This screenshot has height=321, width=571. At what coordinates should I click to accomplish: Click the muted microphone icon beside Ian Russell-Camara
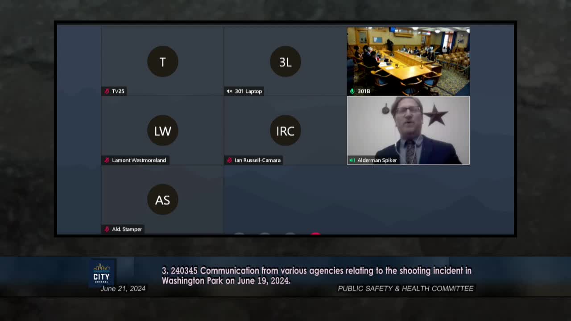[x=229, y=160]
